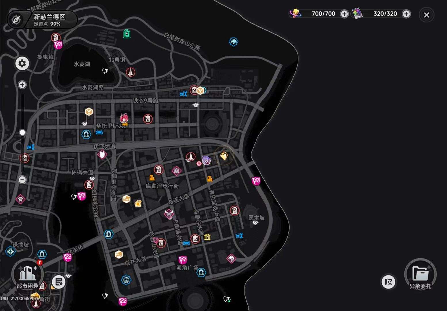The width and height of the screenshot is (447, 311).
Task: Select the pink robot diamond marker
Action: [20, 199]
